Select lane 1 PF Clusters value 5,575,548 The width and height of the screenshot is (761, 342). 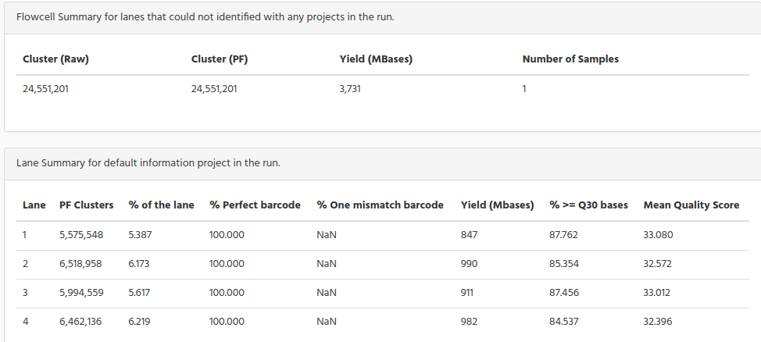[x=81, y=235]
